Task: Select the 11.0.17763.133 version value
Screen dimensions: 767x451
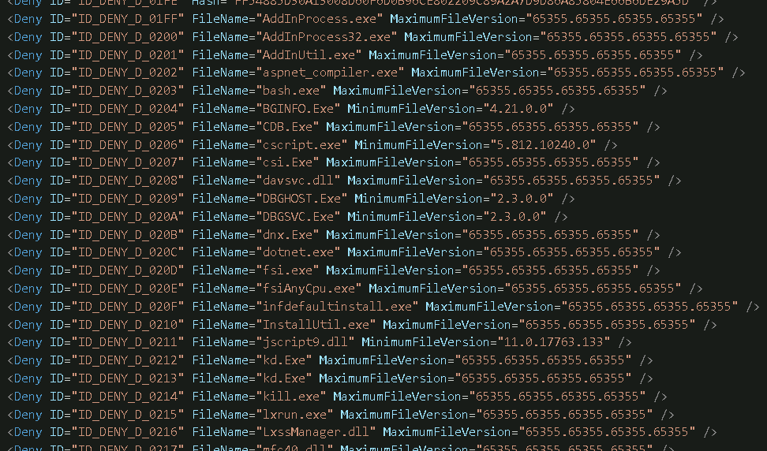Action: [x=552, y=342]
